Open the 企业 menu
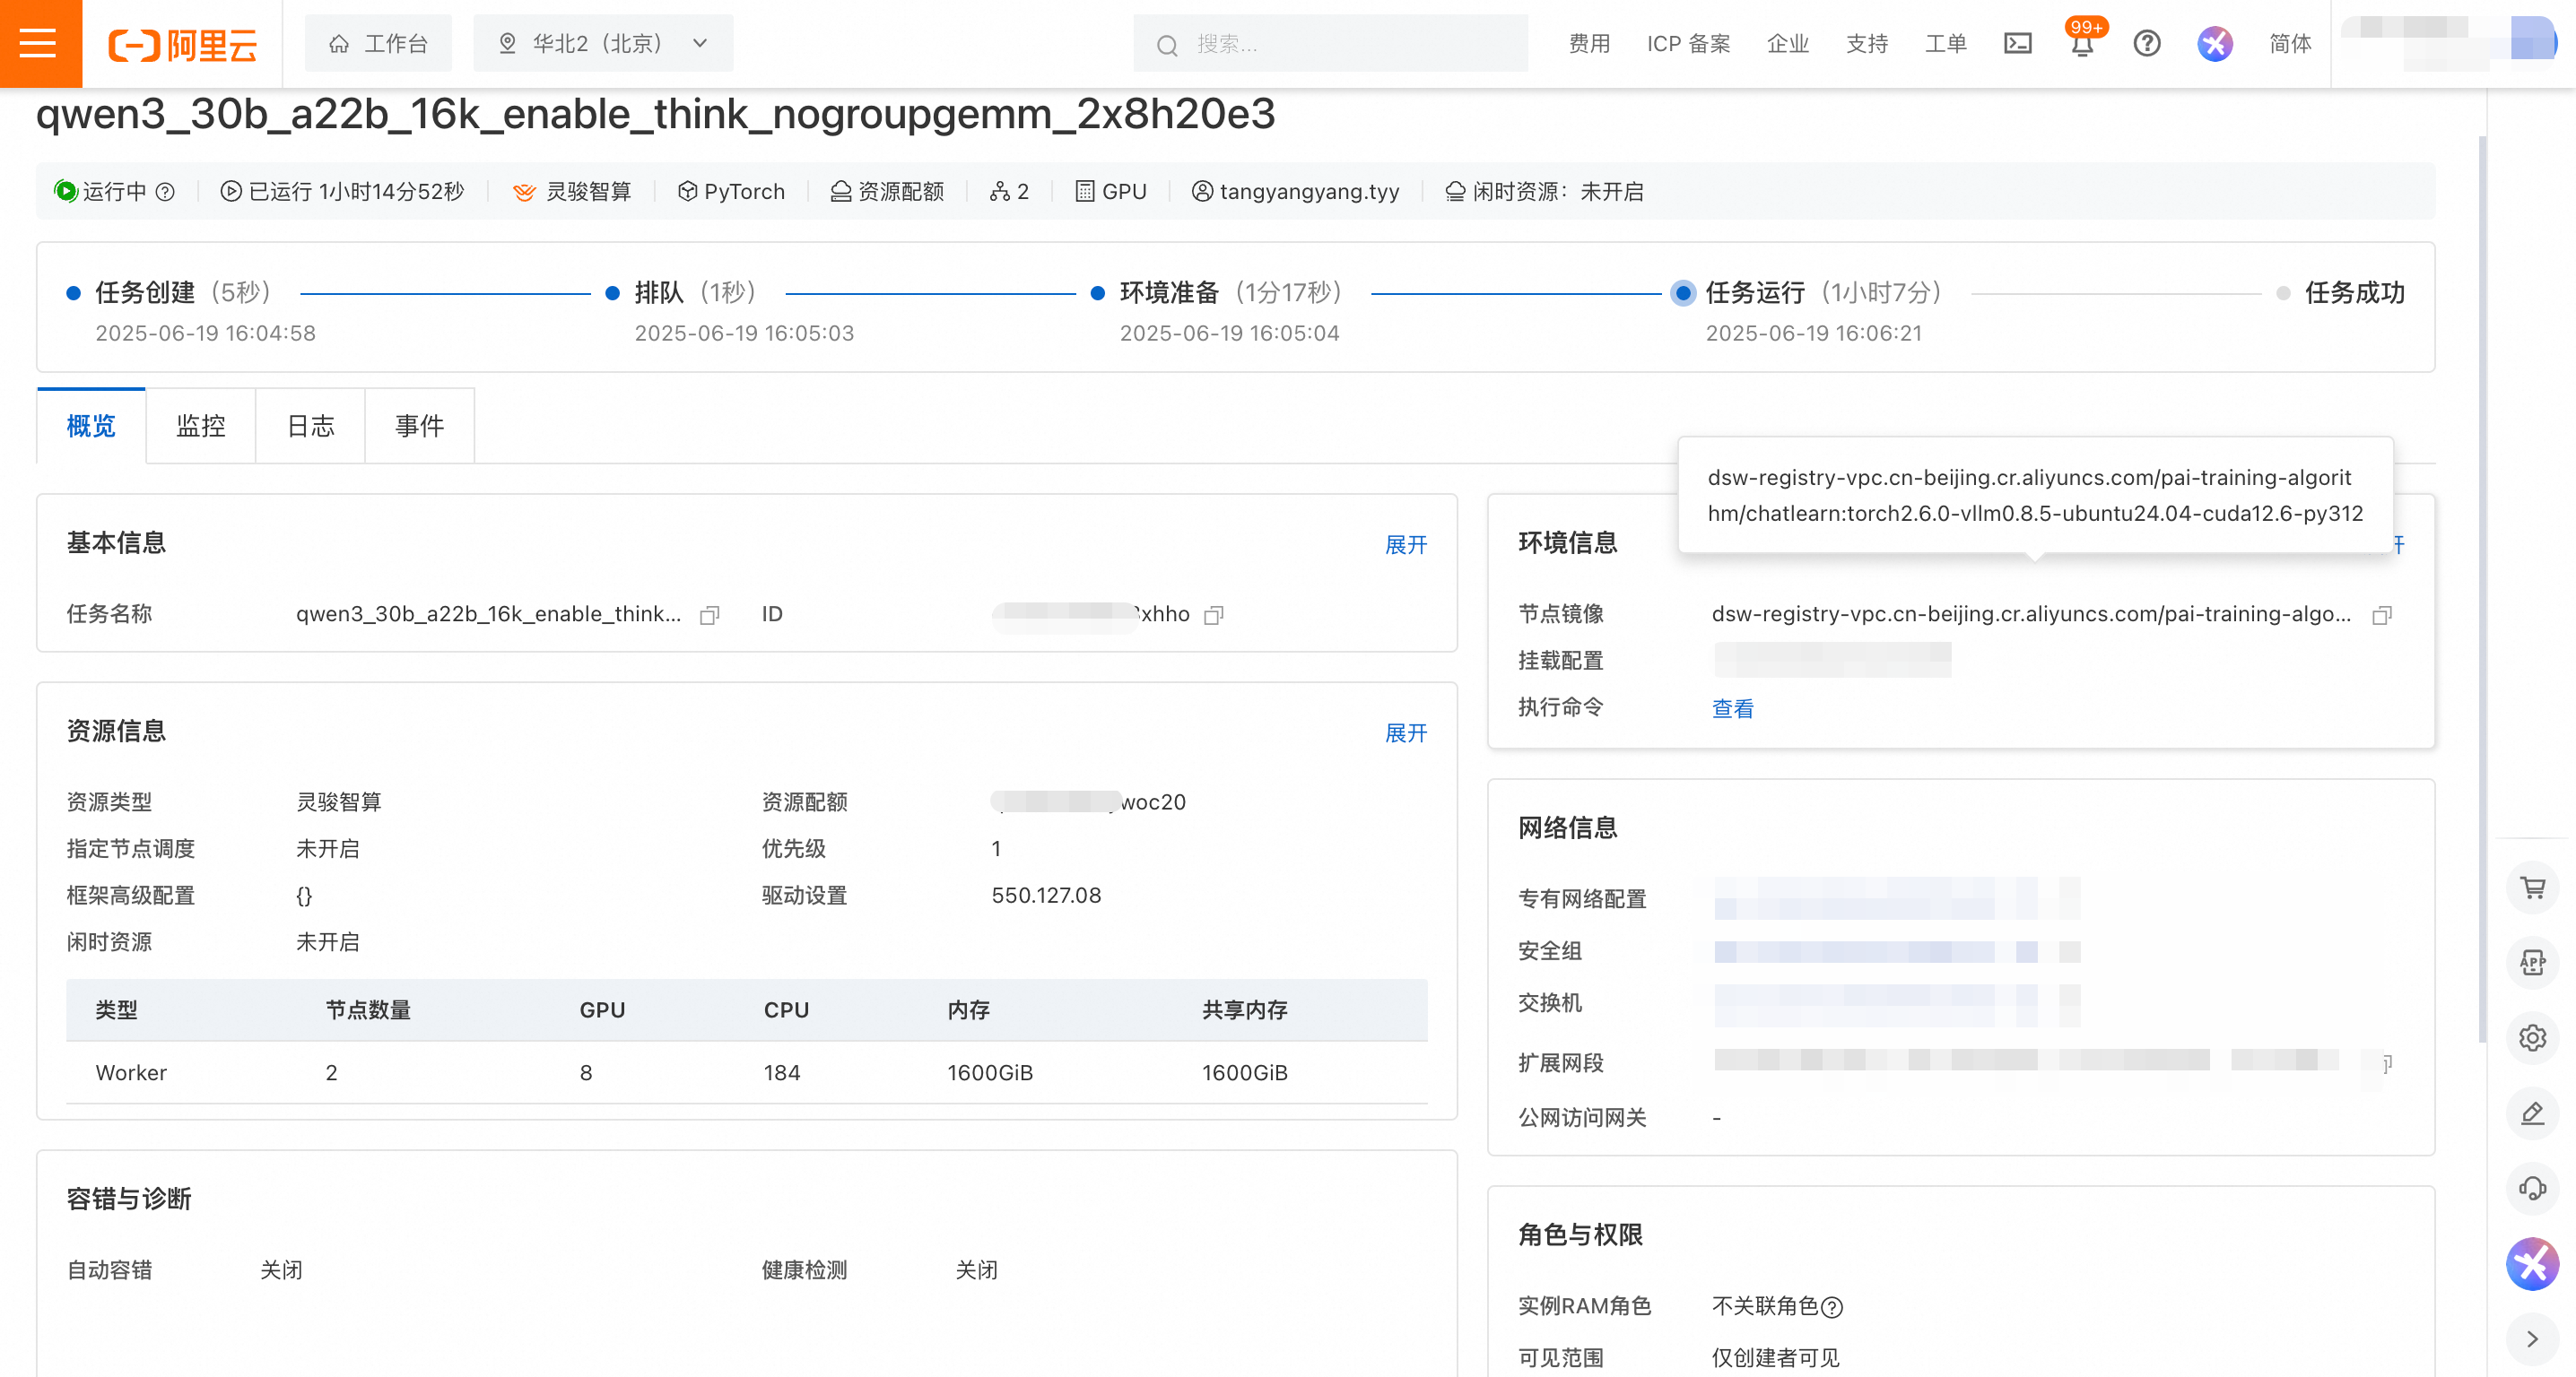The width and height of the screenshot is (2576, 1377). pos(1787,43)
